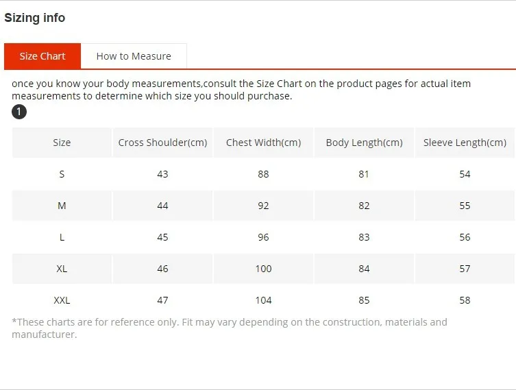Click the Body Length(cm) column header

click(x=365, y=143)
